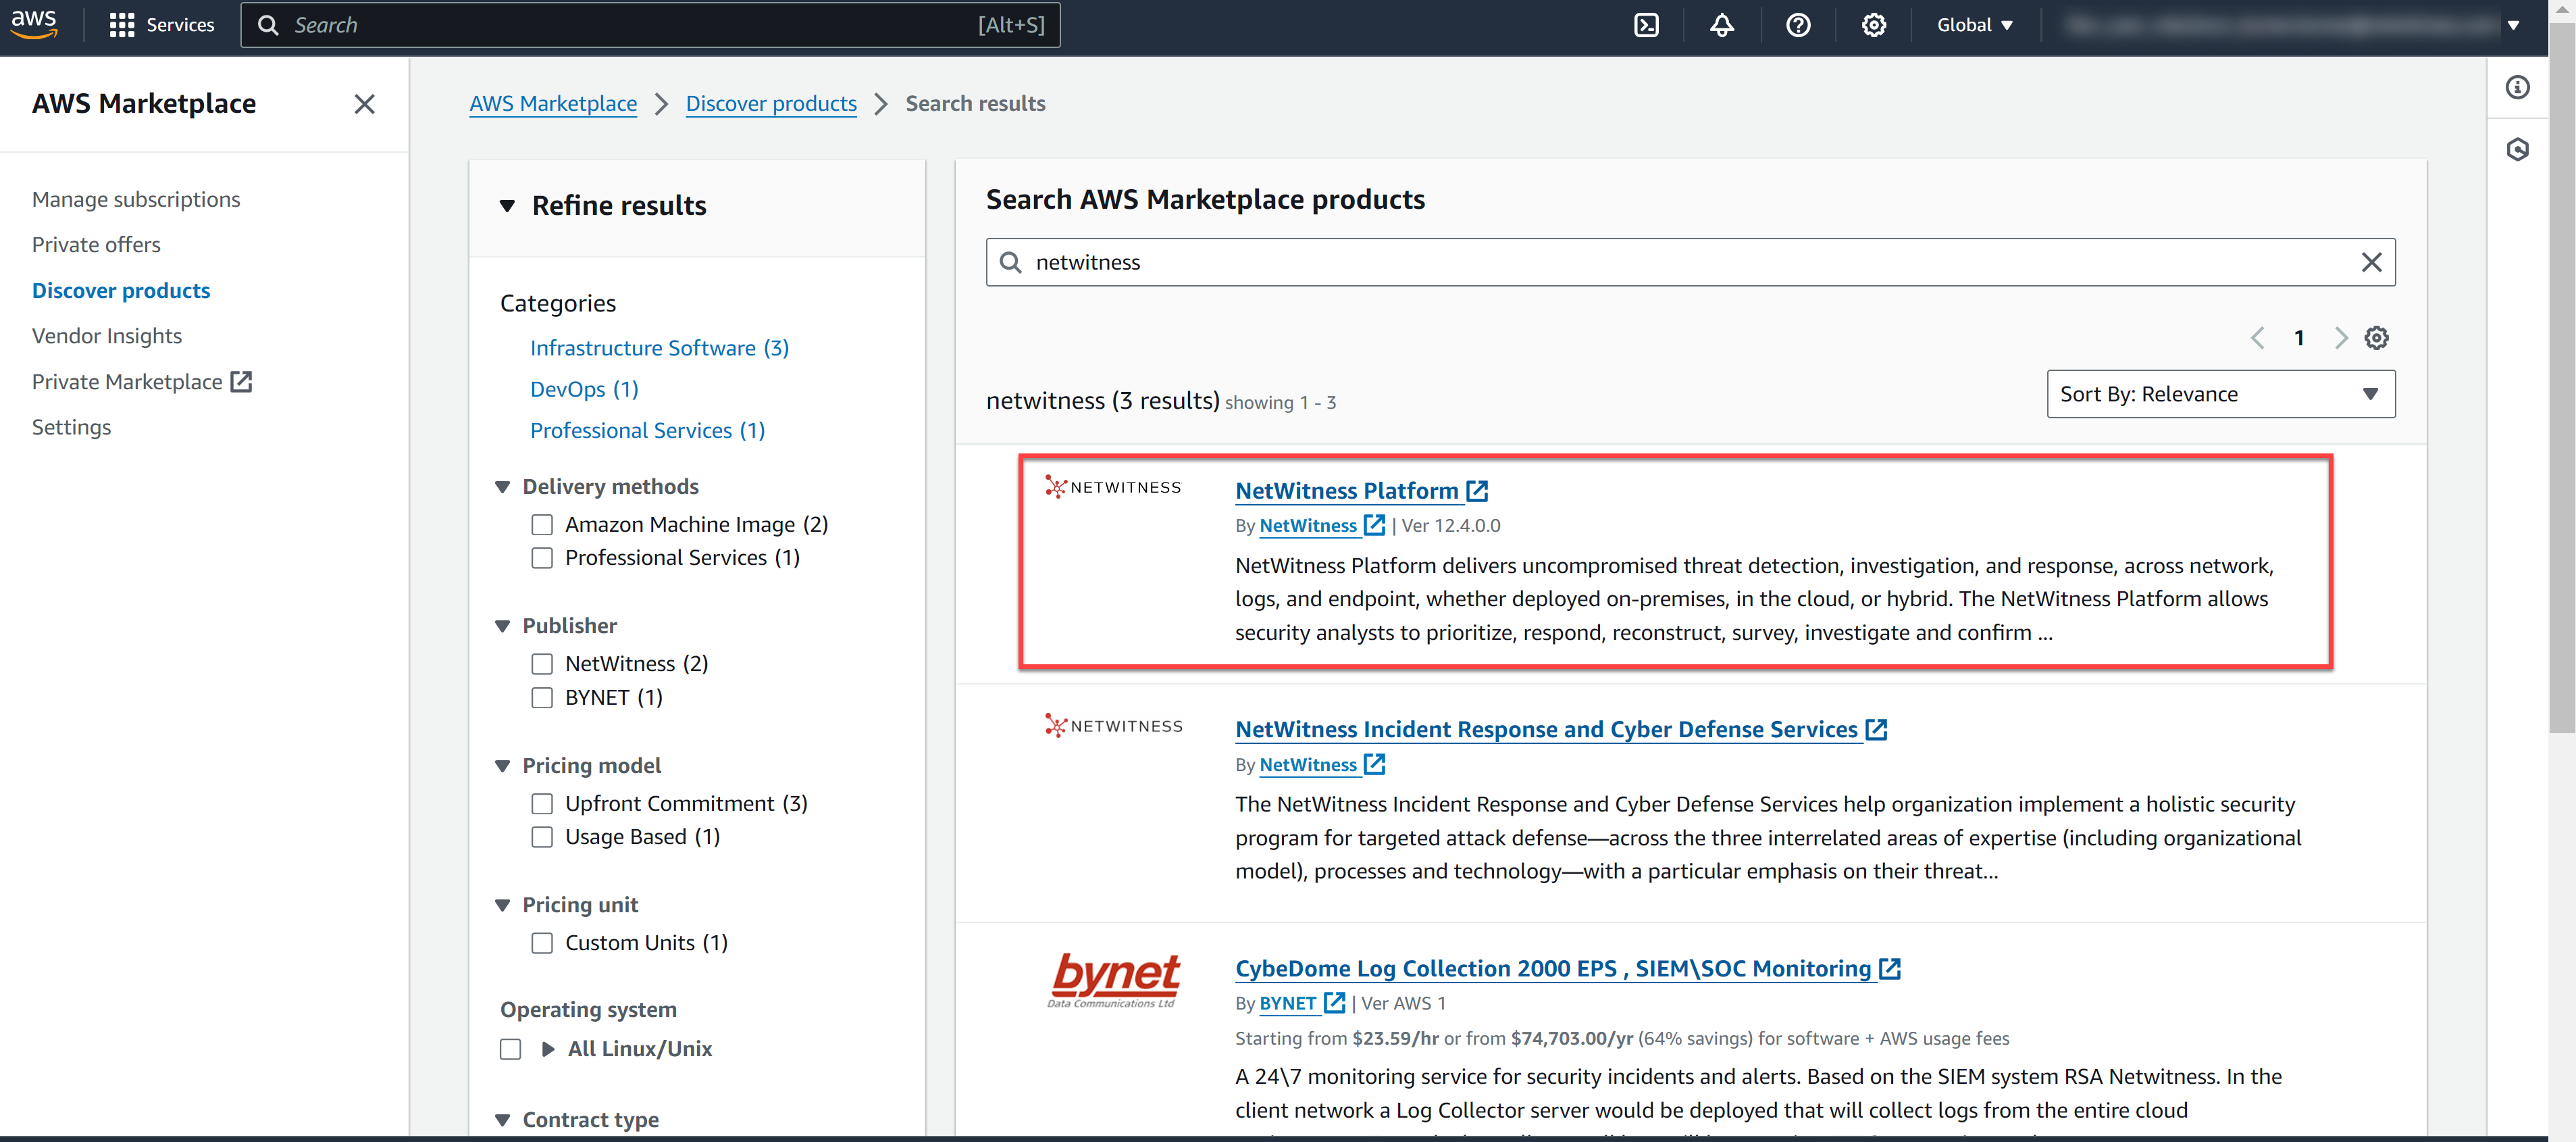Clear the netwitness search field
The width and height of the screenshot is (2576, 1142).
[2371, 262]
